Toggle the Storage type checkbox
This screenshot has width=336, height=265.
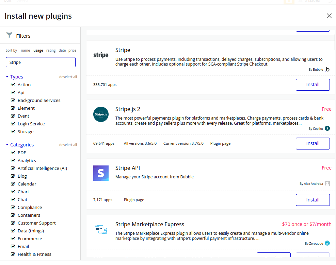[13, 131]
